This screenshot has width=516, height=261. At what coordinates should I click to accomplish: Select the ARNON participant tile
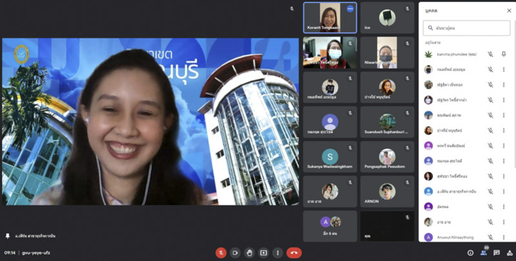[x=387, y=192]
